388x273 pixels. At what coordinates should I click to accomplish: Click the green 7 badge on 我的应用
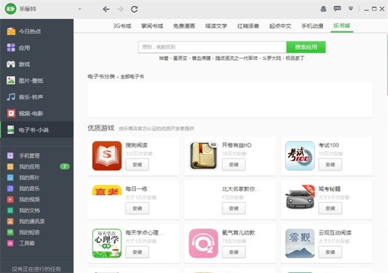click(x=65, y=166)
